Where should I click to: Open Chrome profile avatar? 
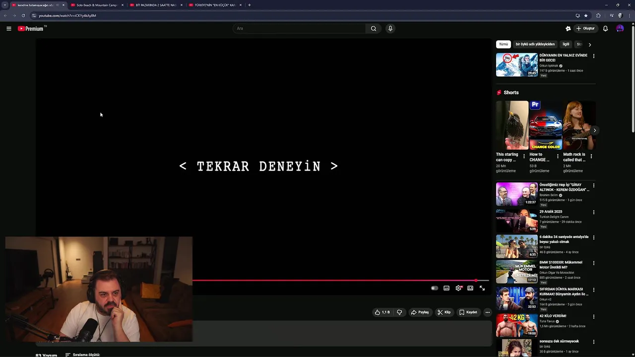pyautogui.click(x=620, y=15)
